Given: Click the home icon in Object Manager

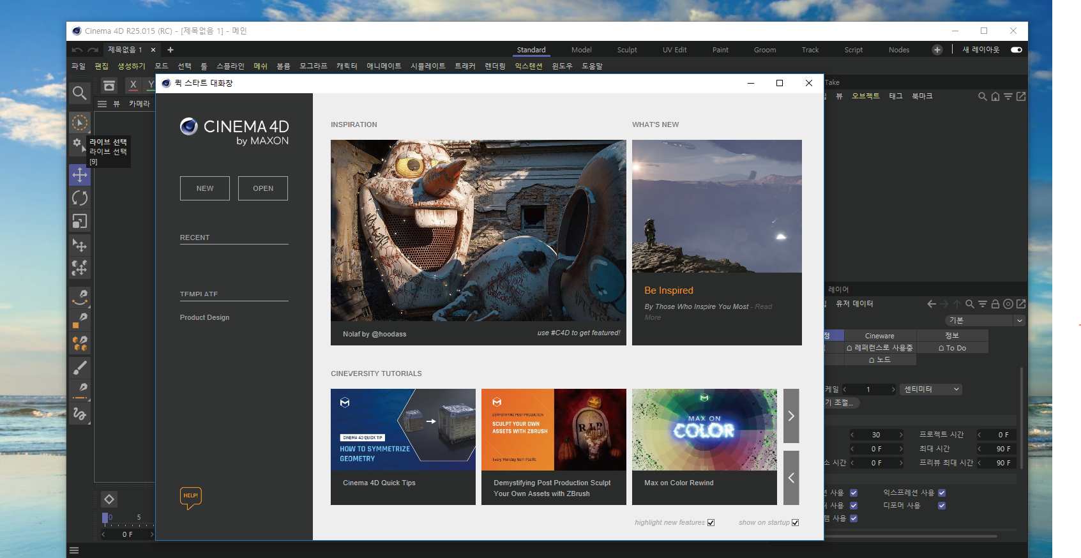Looking at the screenshot, I should click(995, 96).
